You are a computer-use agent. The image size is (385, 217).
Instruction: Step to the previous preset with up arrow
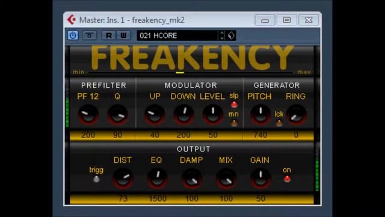(x=222, y=33)
